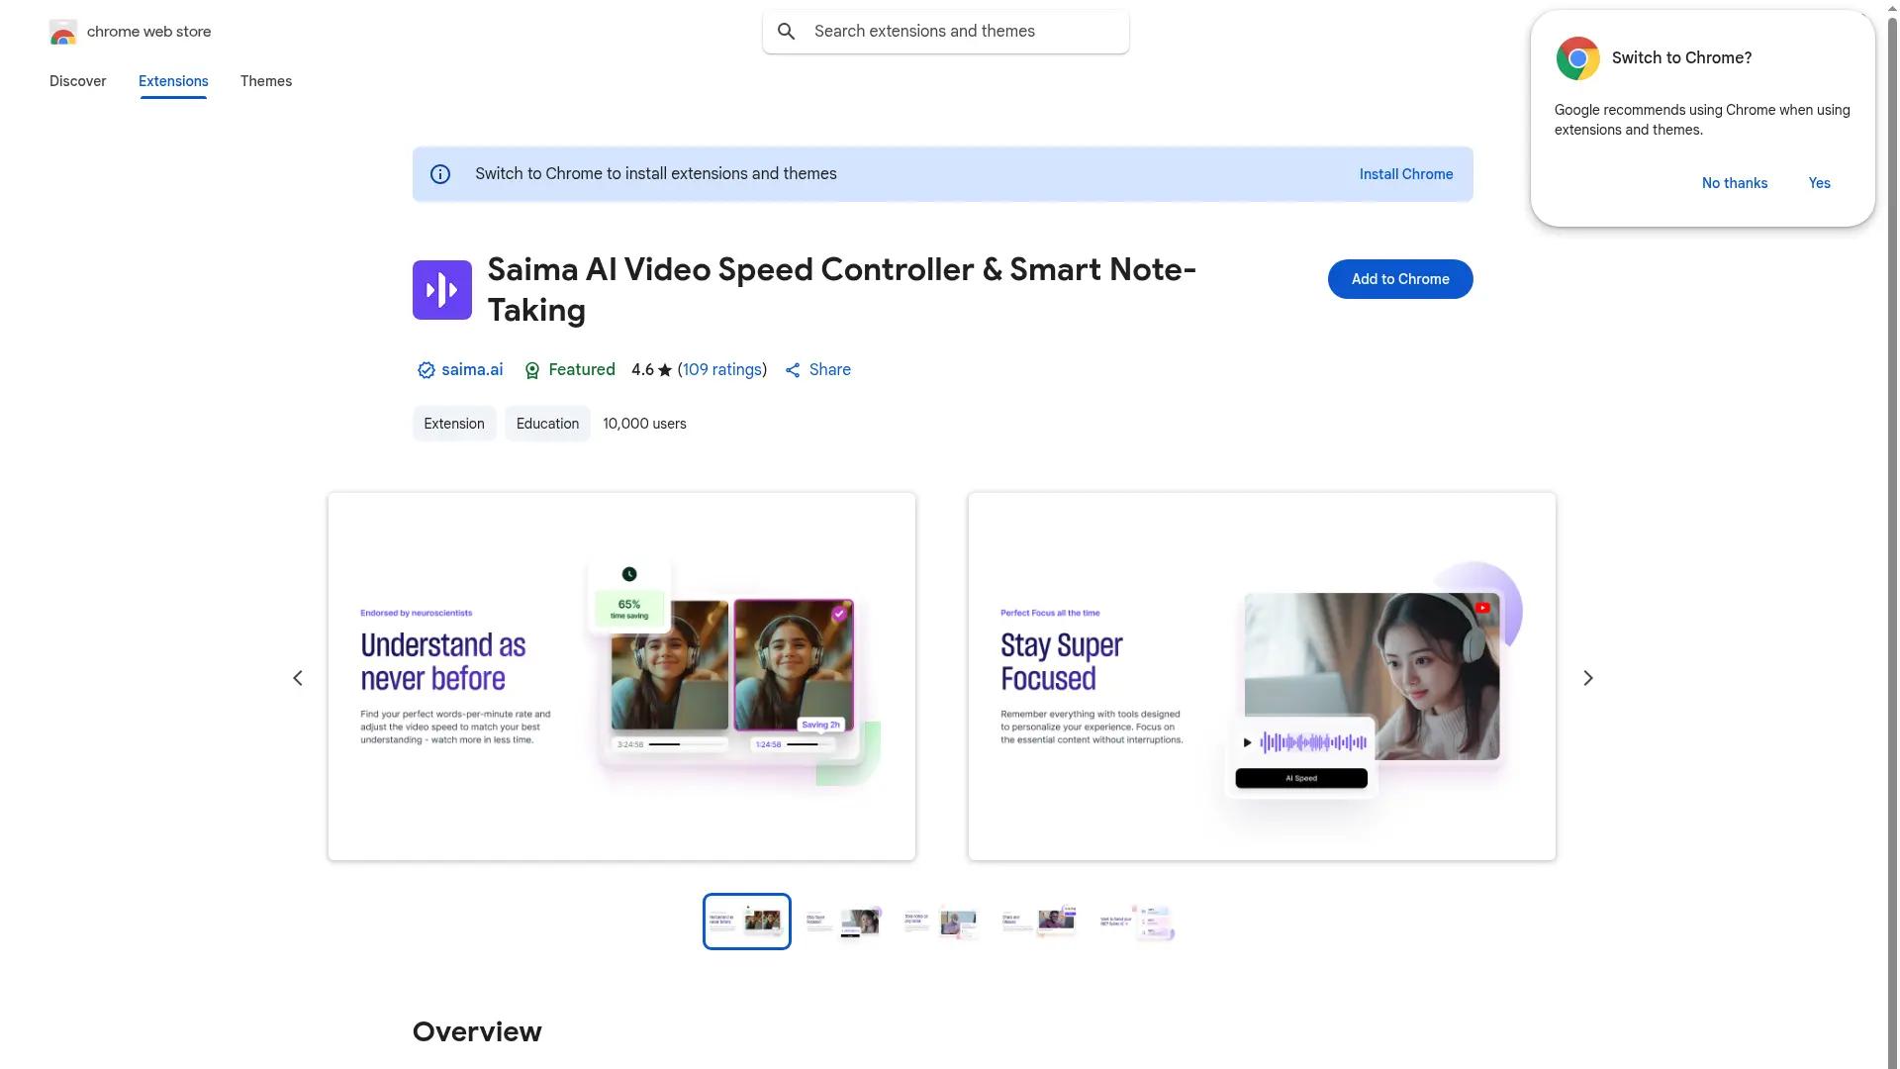Viewport: 1900px width, 1069px height.
Task: Click the Featured badge icon
Action: coord(531,369)
